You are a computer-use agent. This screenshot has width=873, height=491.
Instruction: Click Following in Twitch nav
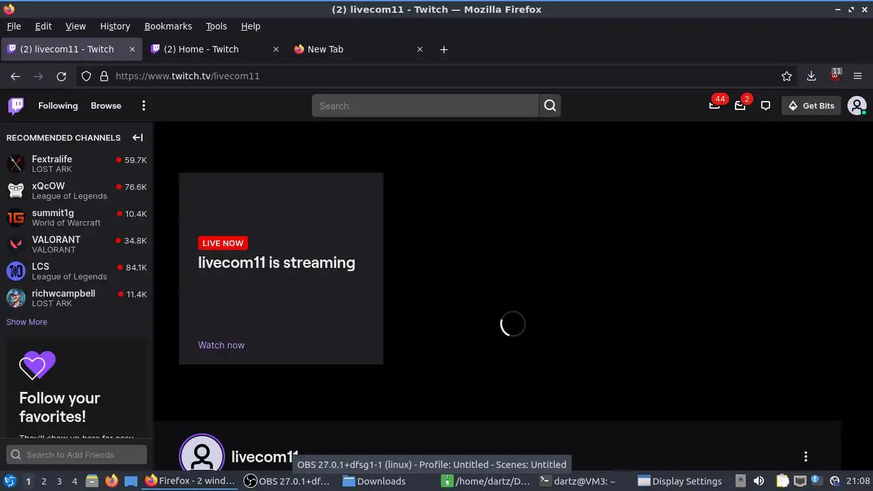tap(58, 105)
